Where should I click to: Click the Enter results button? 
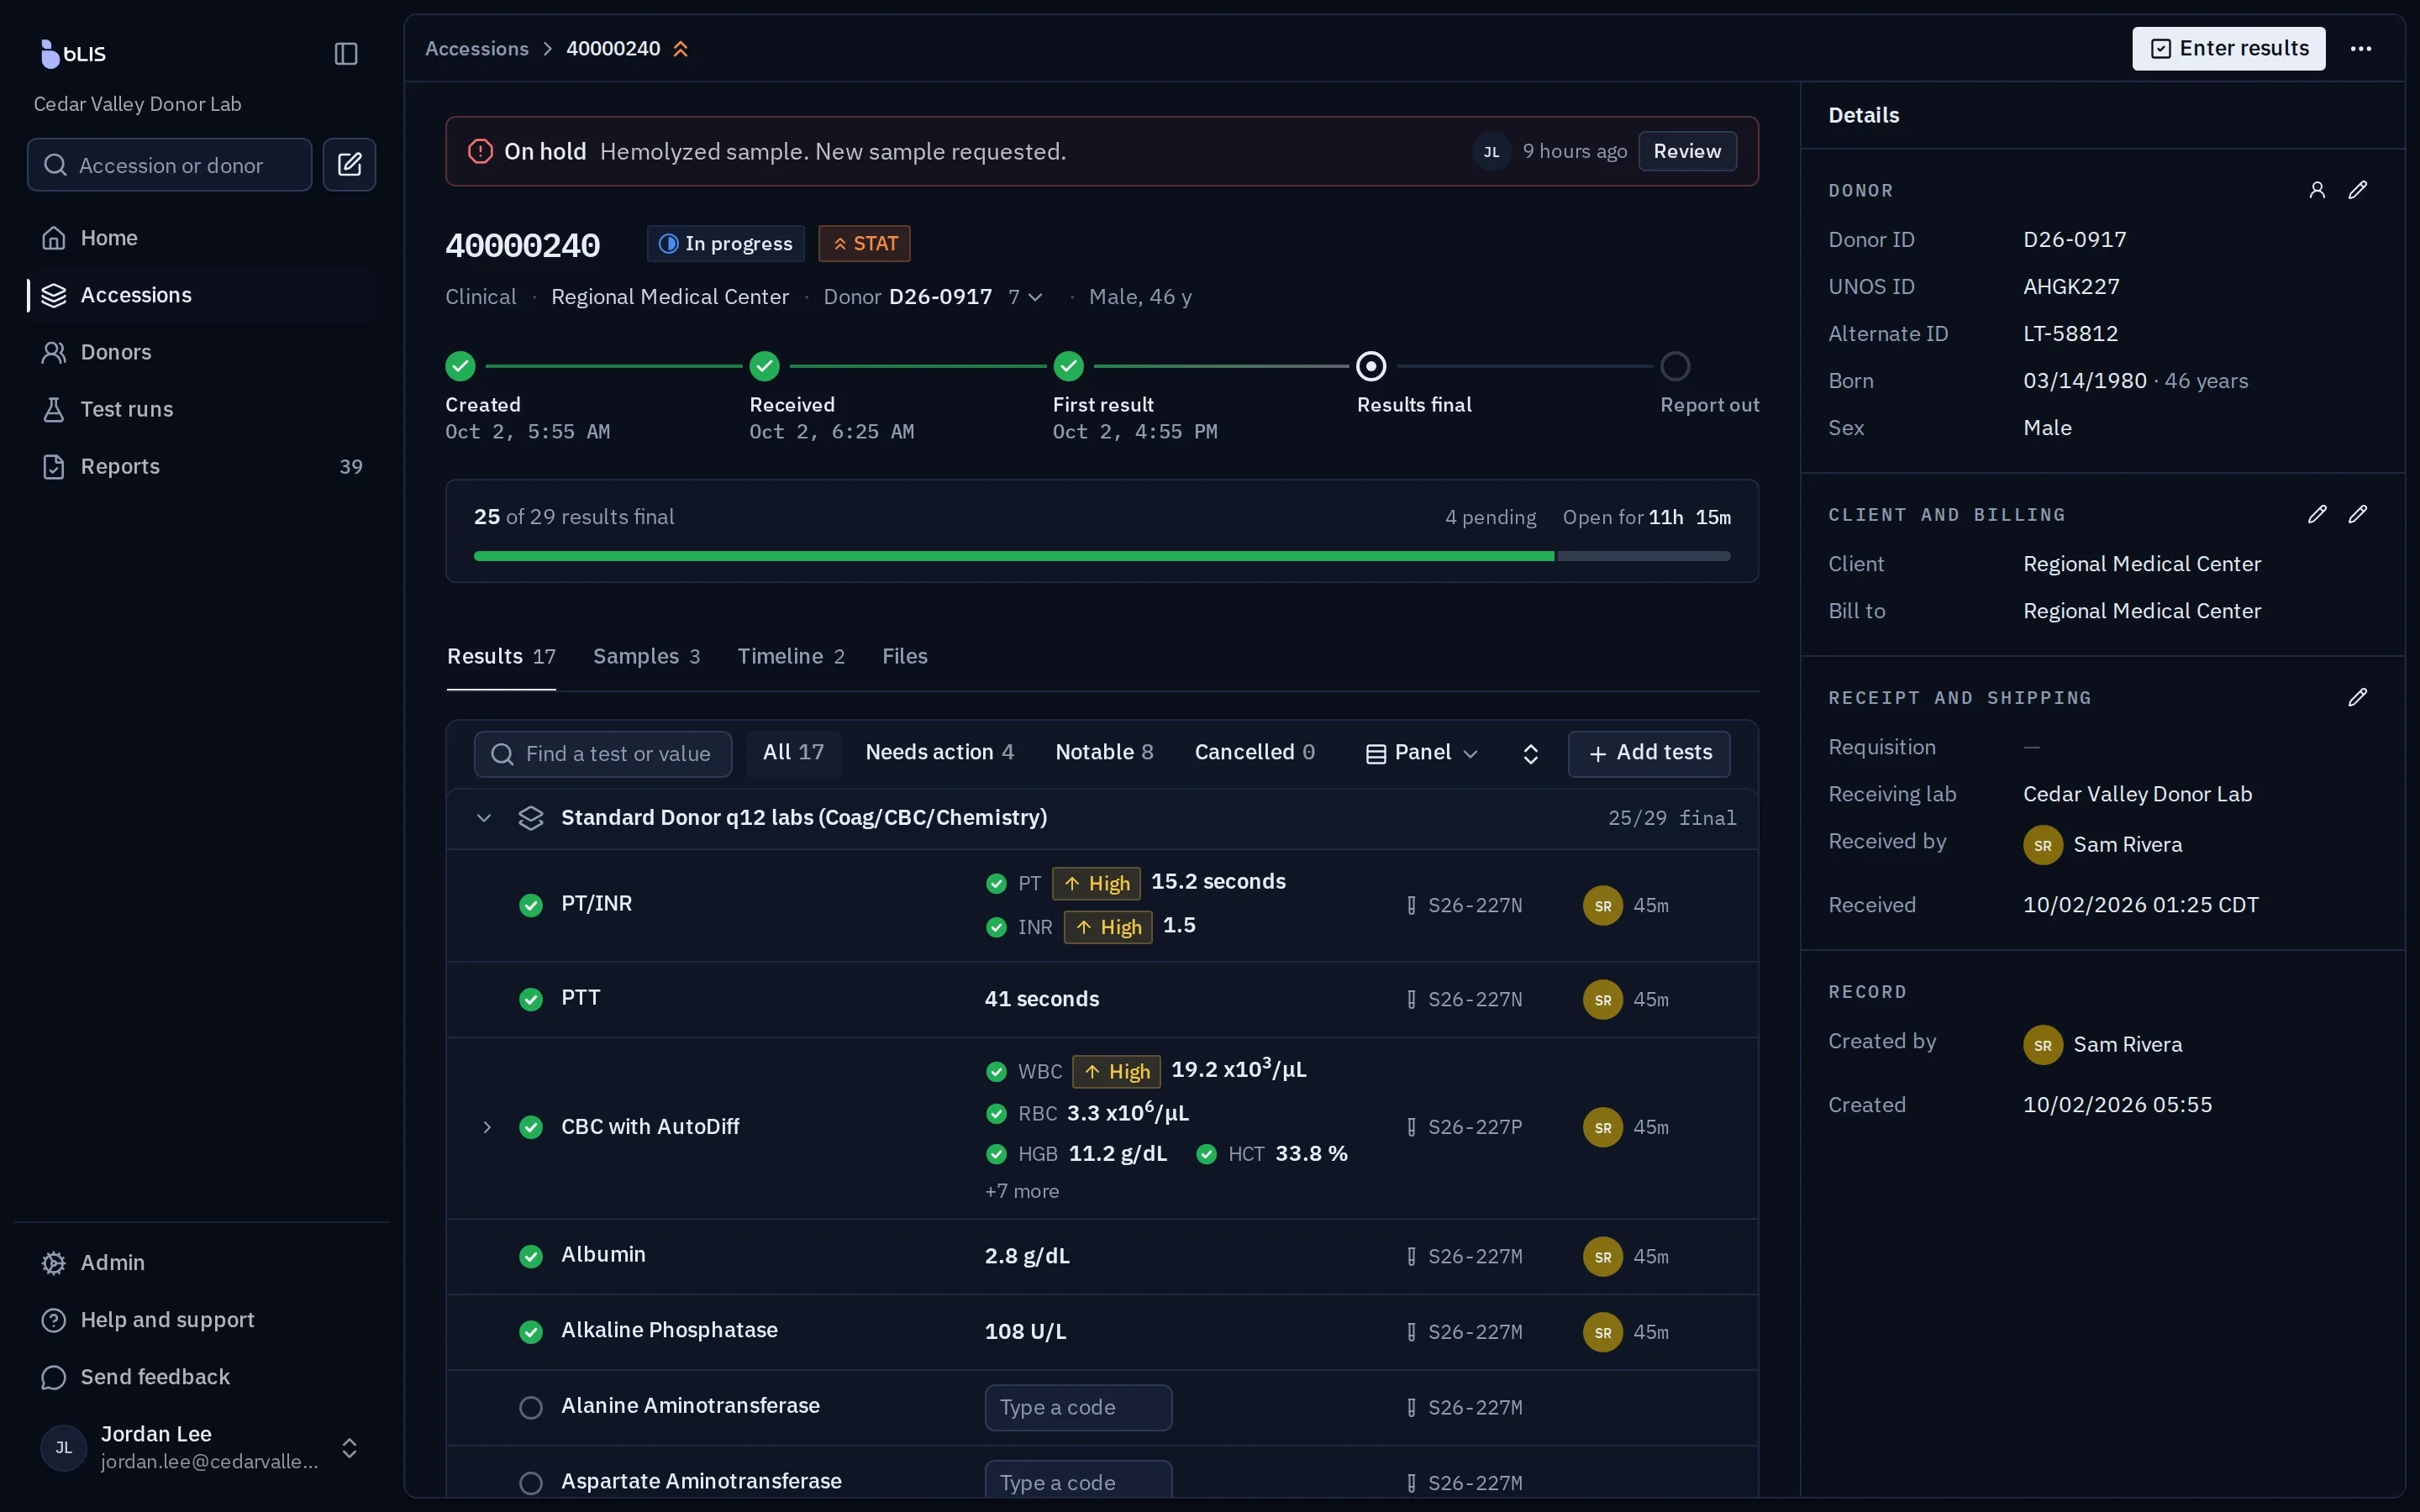(x=2228, y=48)
